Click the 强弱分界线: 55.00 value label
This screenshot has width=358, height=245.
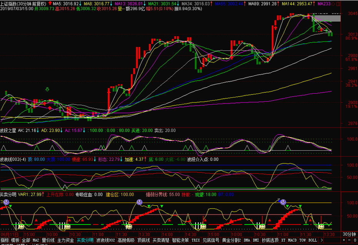[x=163, y=195]
